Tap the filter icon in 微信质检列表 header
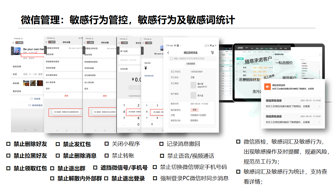This screenshot has width=334, height=188. click(x=212, y=53)
